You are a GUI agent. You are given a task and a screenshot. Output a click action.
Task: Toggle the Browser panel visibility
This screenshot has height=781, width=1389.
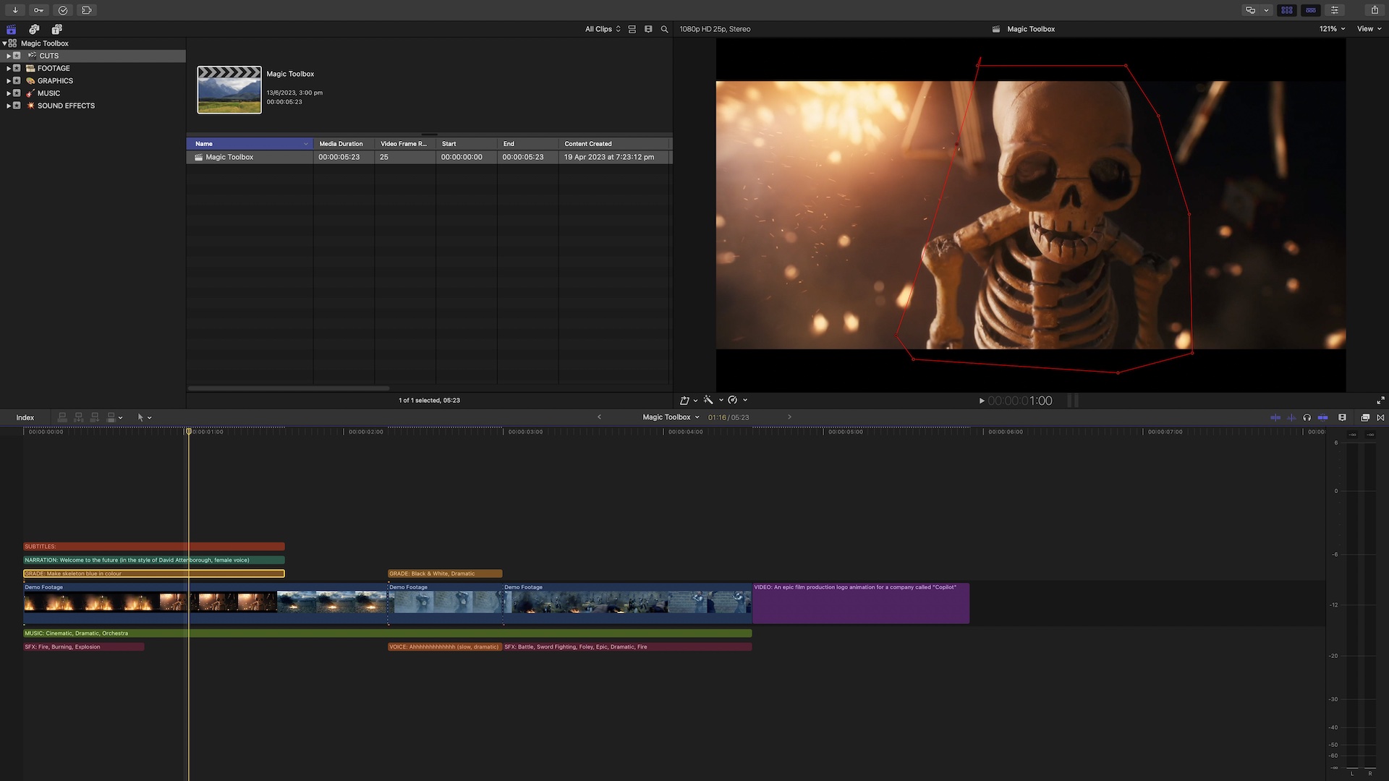[1286, 10]
